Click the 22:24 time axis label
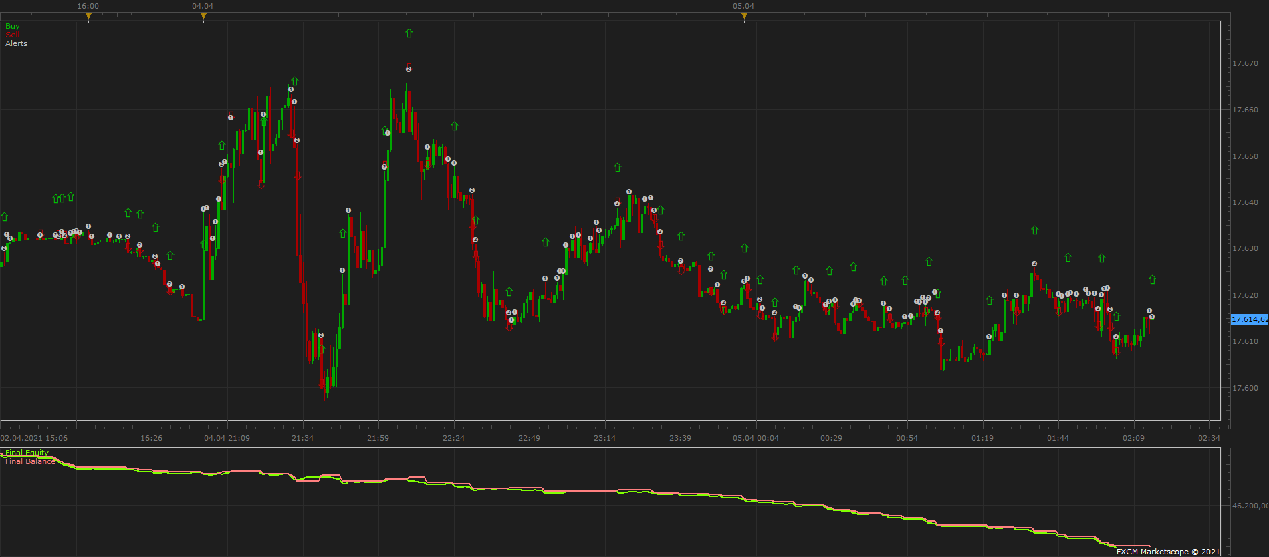Screen dimensions: 1269x557 pos(454,438)
